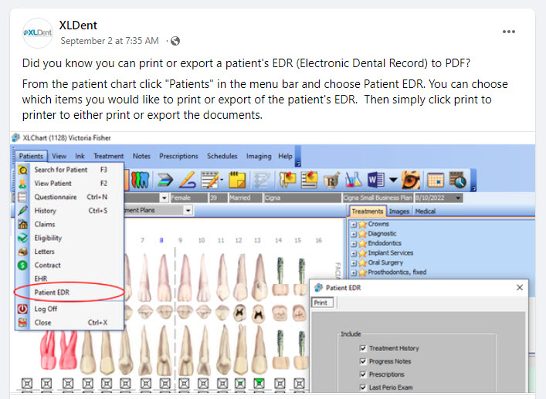Screen dimensions: 546x399
Task: Click the Eligibility green check icon
Action: pos(22,238)
